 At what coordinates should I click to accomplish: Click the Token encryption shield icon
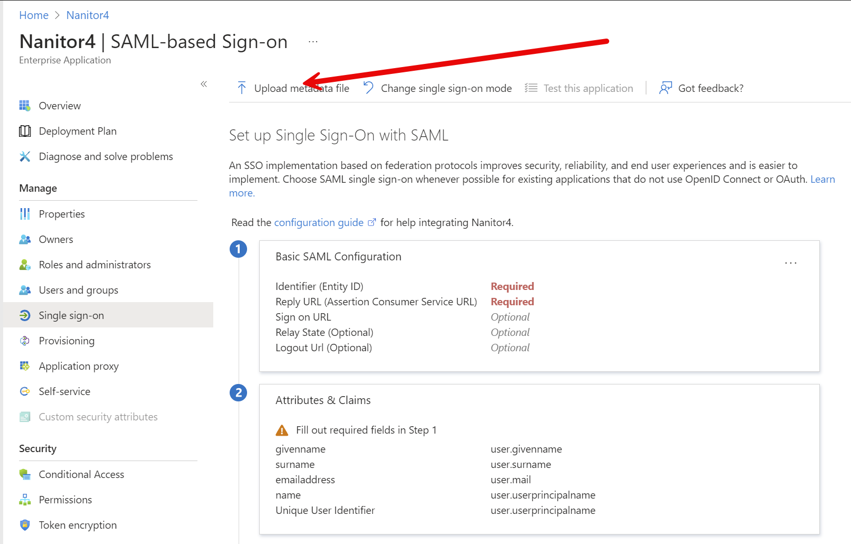point(25,525)
